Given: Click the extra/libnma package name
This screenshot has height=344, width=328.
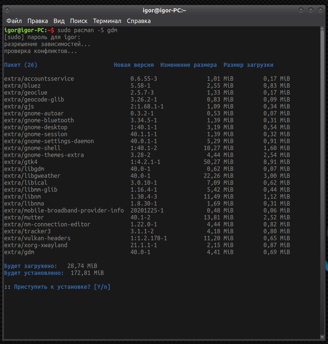Looking at the screenshot, I should [24, 204].
